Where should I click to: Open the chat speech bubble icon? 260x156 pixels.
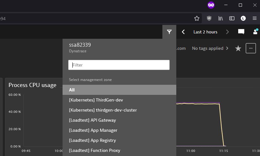point(241,32)
